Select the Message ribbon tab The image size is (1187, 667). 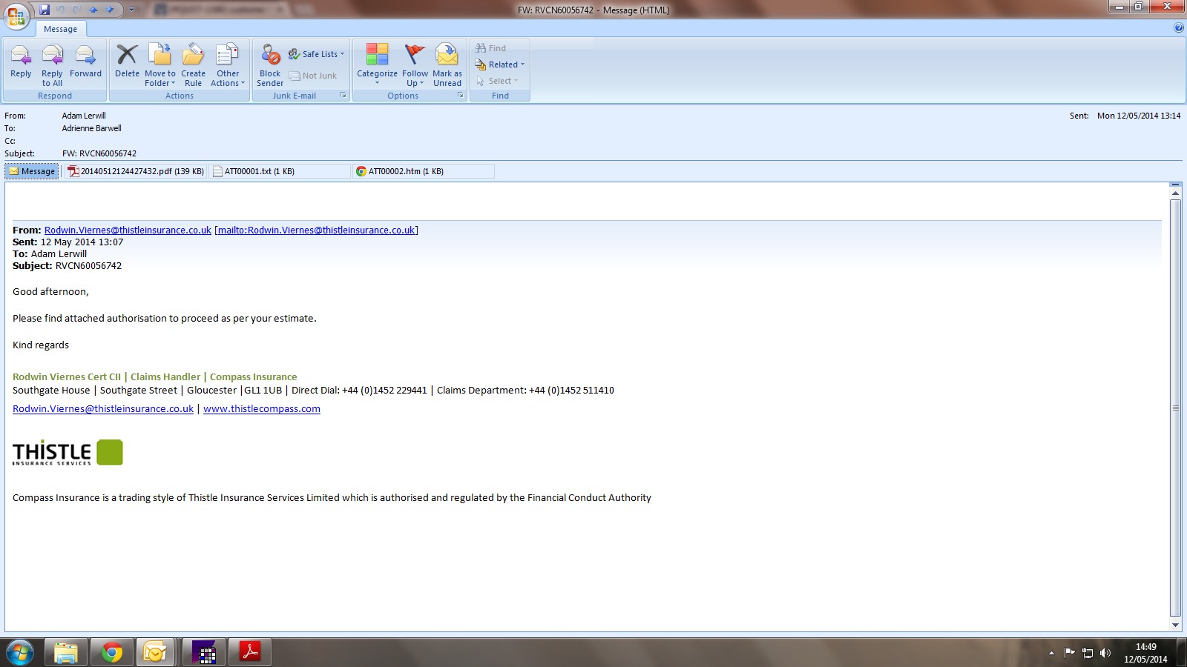coord(61,29)
